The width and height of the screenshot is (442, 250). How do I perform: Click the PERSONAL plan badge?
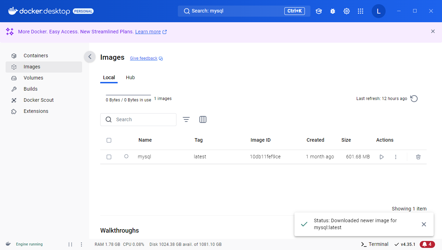(83, 11)
